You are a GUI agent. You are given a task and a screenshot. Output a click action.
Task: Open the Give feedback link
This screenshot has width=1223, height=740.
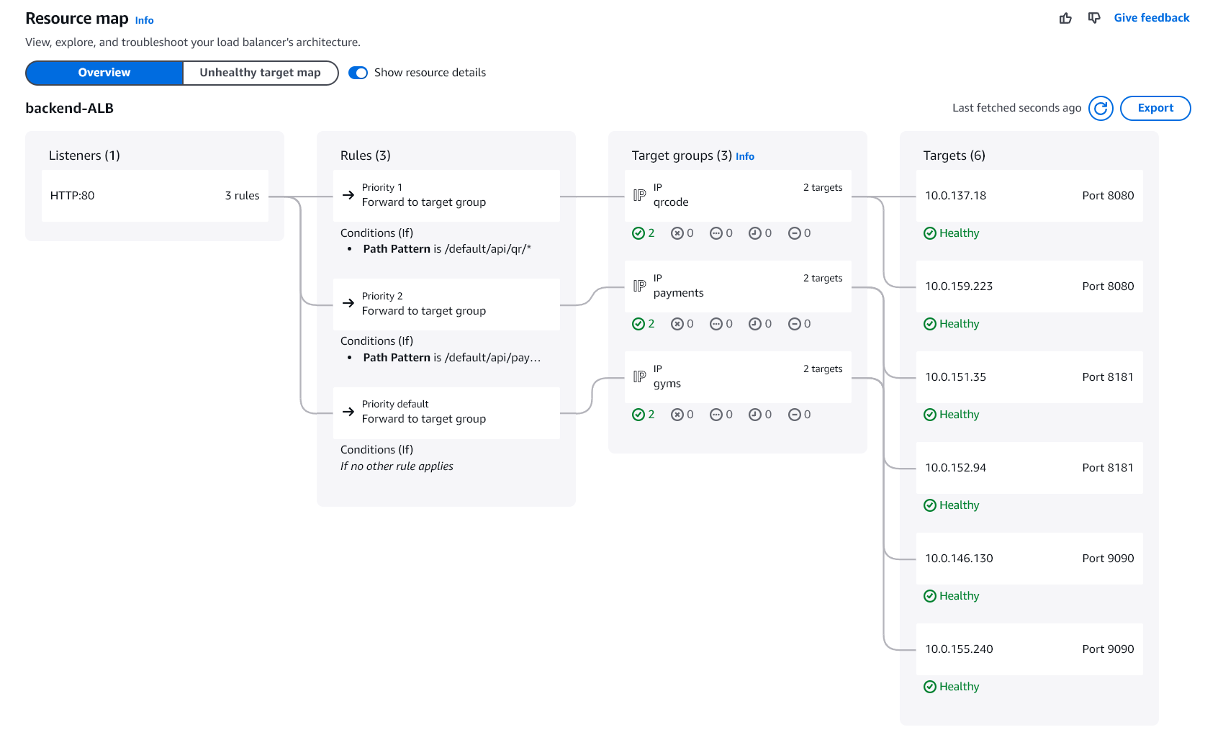(1151, 18)
